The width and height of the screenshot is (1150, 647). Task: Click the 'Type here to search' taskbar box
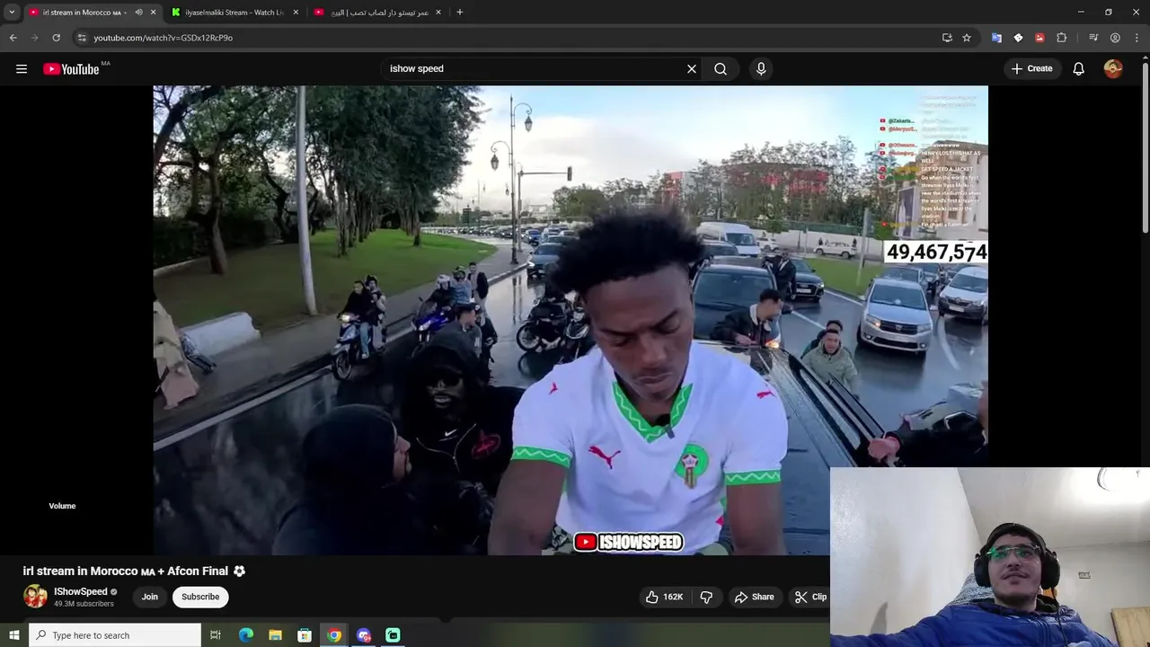pyautogui.click(x=115, y=635)
